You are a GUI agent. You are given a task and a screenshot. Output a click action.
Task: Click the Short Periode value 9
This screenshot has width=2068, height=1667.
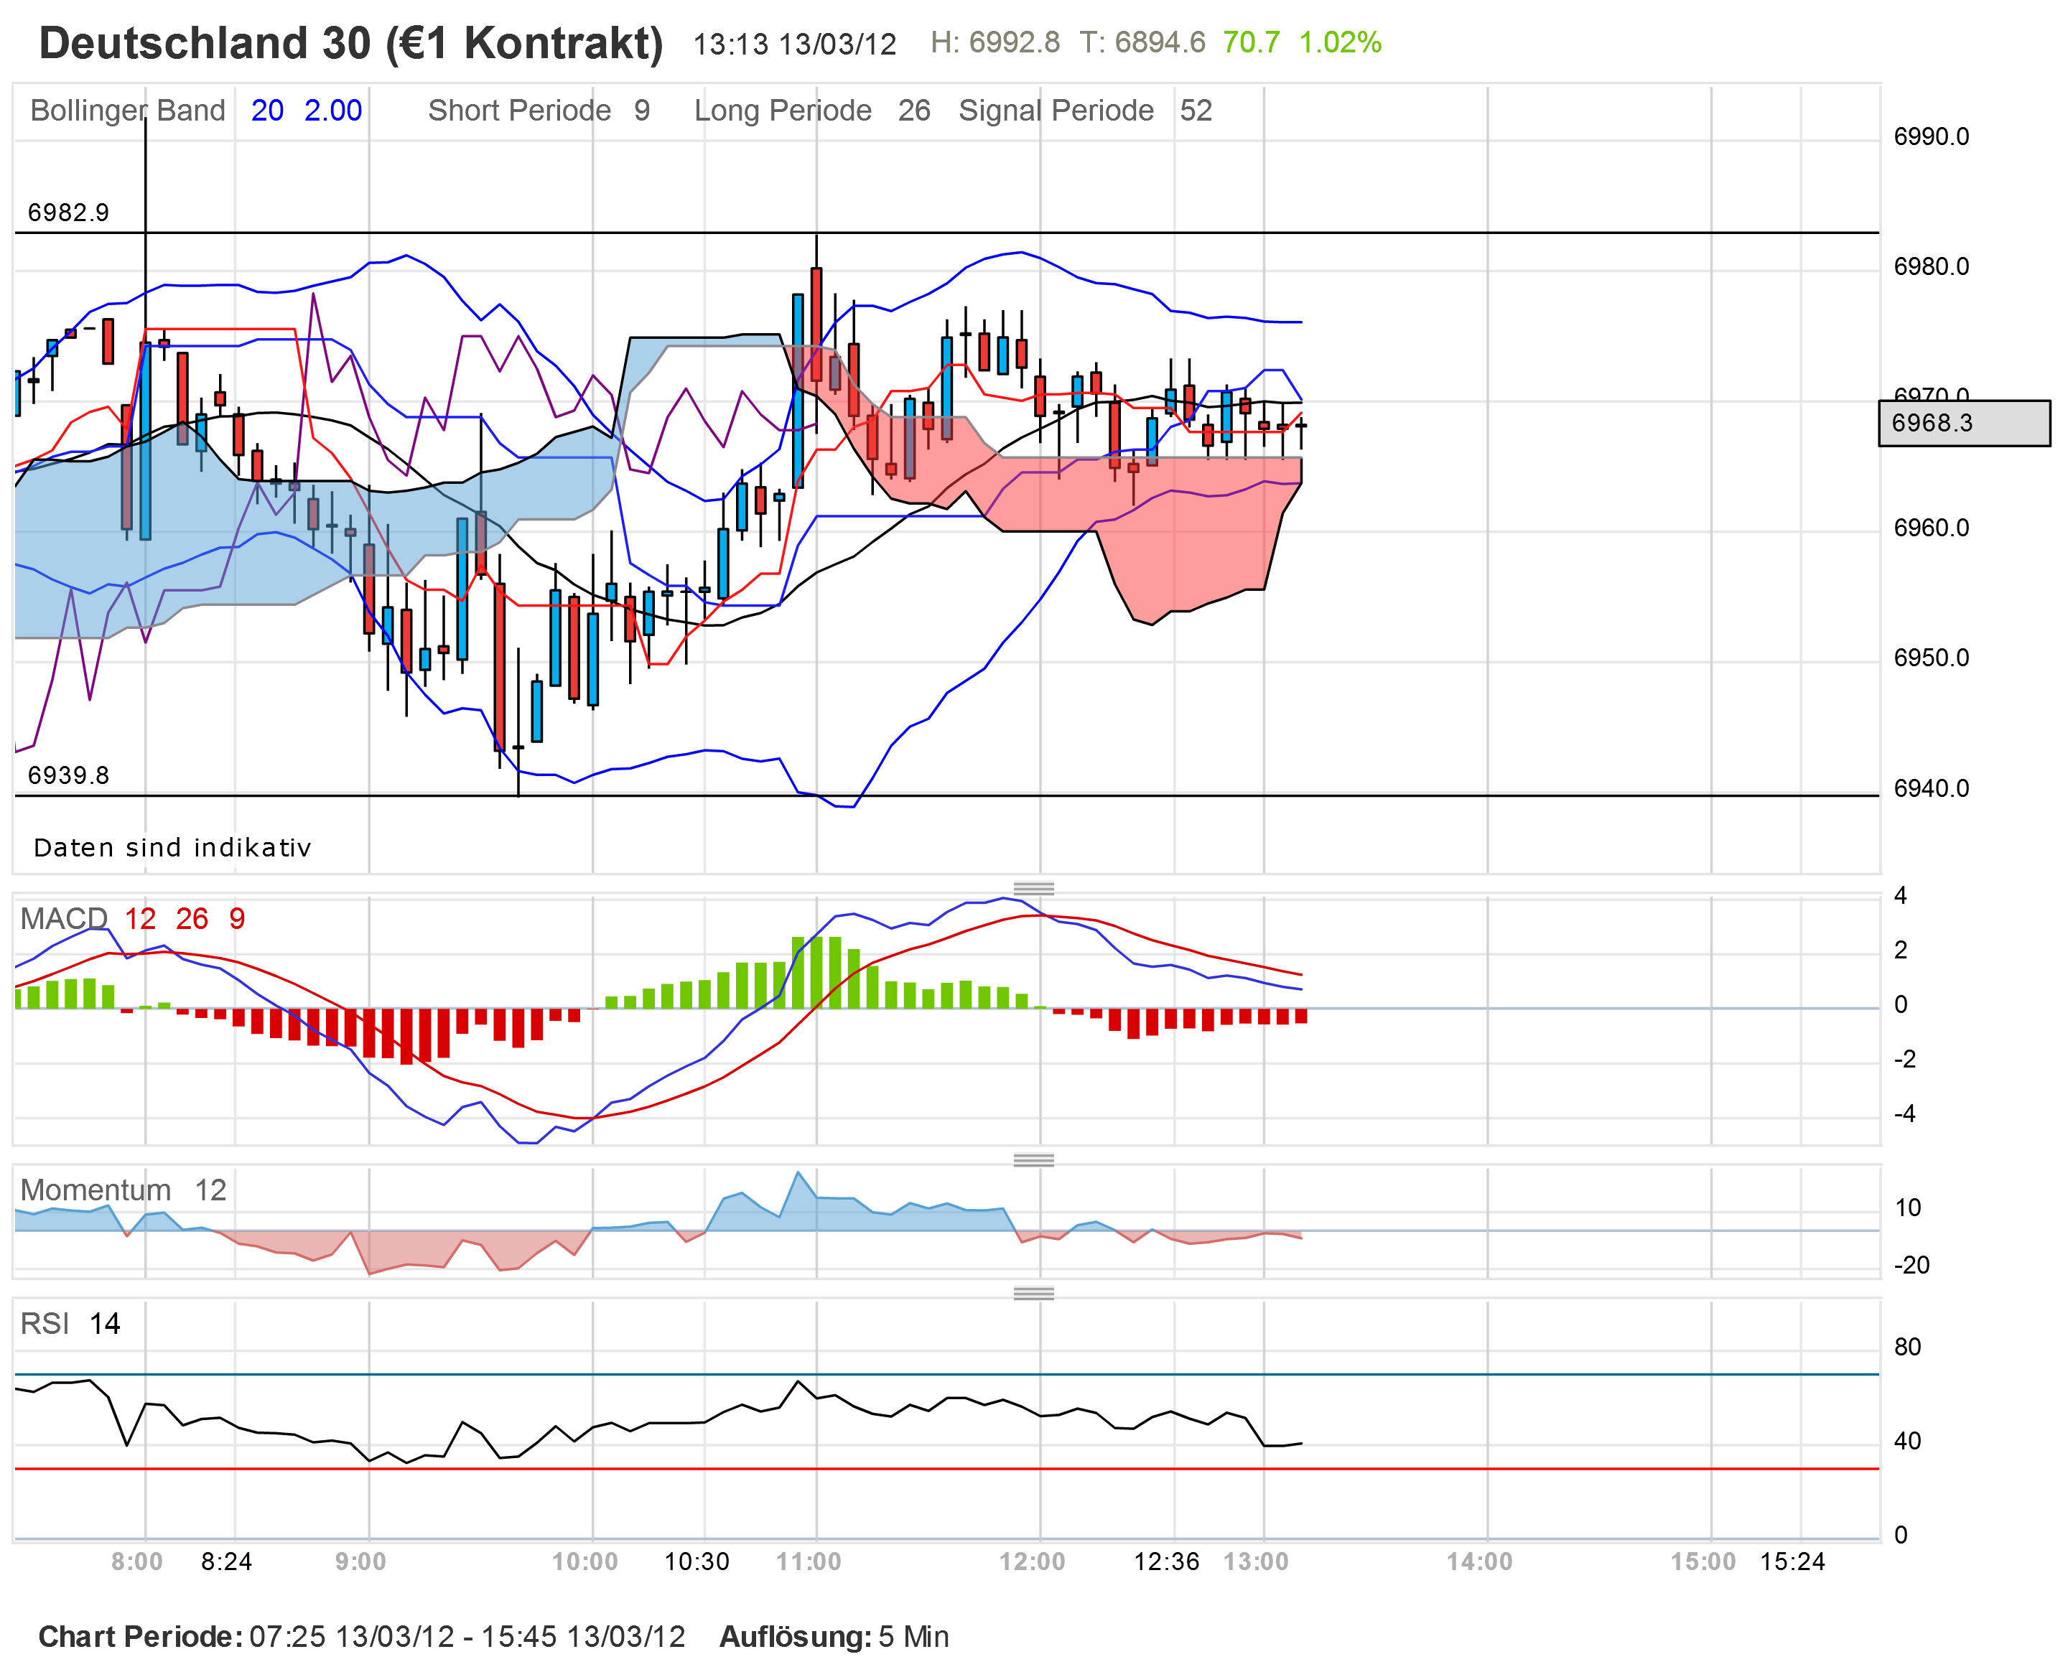coord(642,111)
